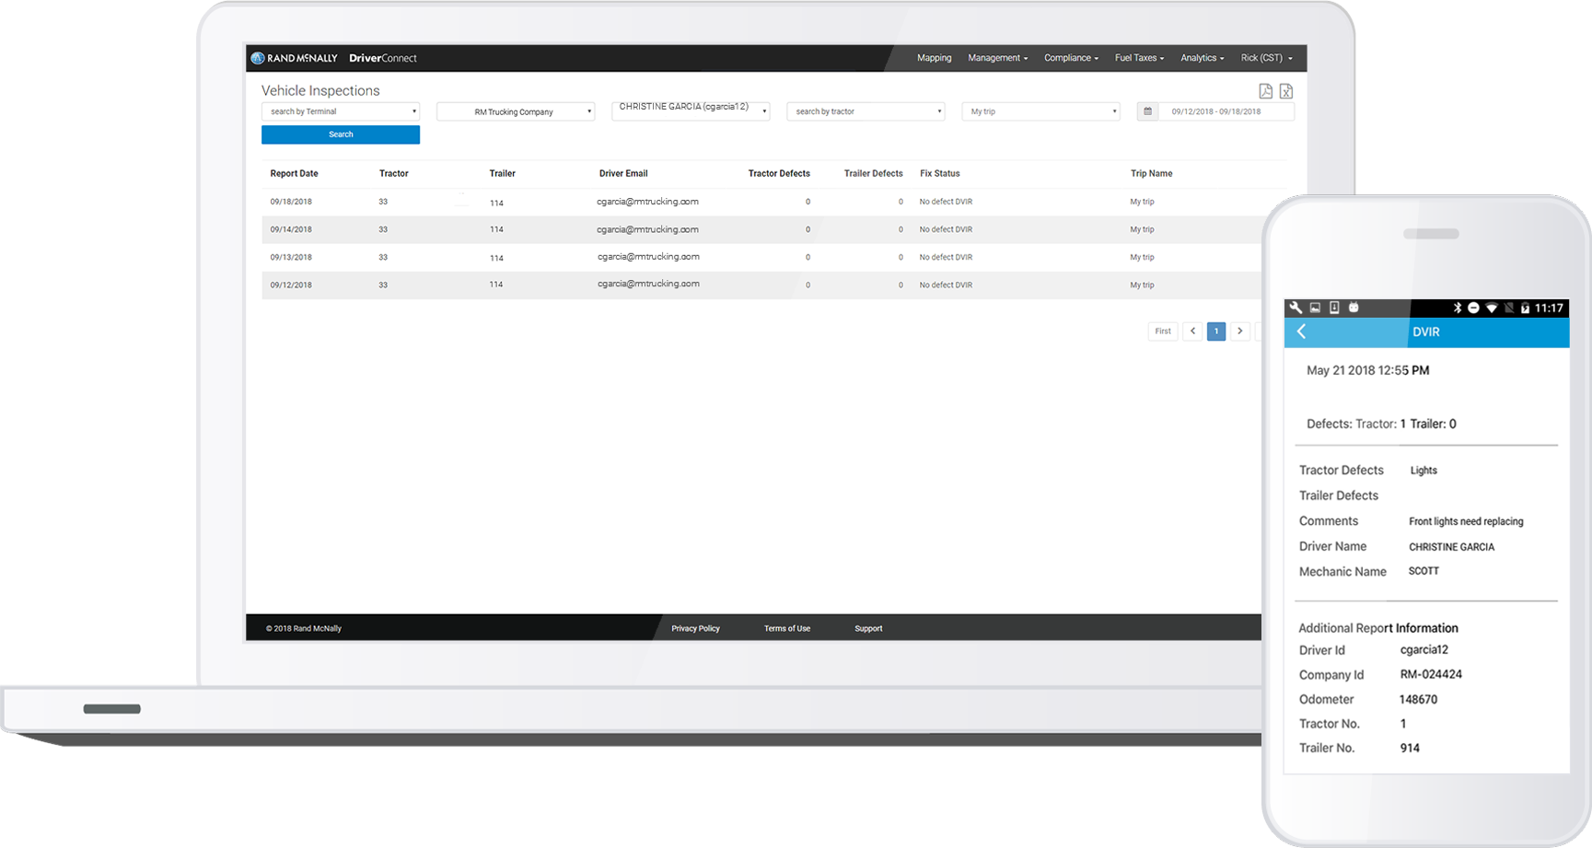
Task: Tap the back arrow in DVIR header
Action: point(1302,331)
